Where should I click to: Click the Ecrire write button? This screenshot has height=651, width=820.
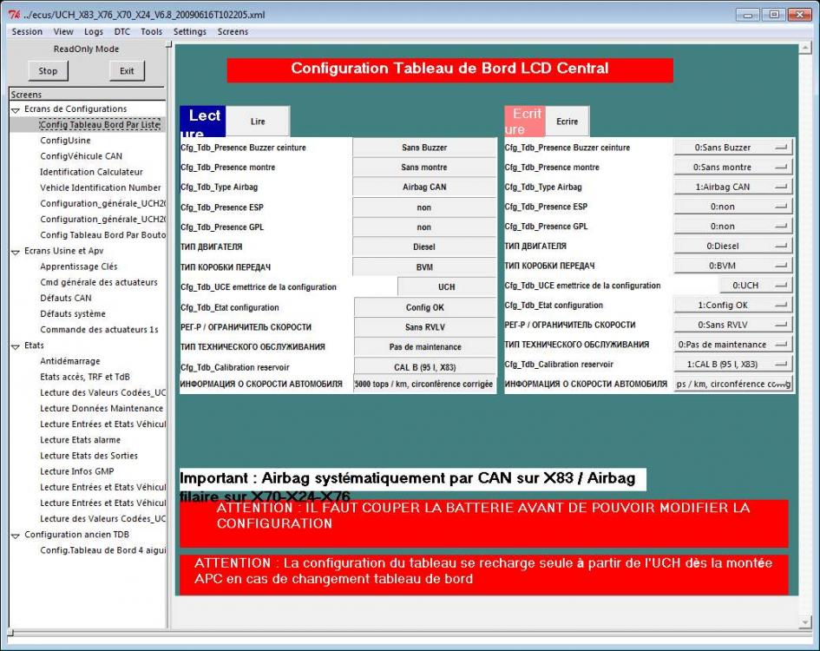click(x=567, y=122)
